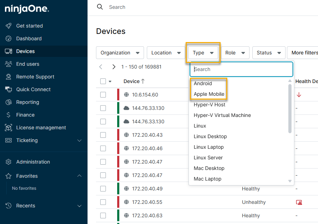This screenshot has height=224, width=318.
Task: Open the Organization filter dropdown
Action: pyautogui.click(x=120, y=53)
